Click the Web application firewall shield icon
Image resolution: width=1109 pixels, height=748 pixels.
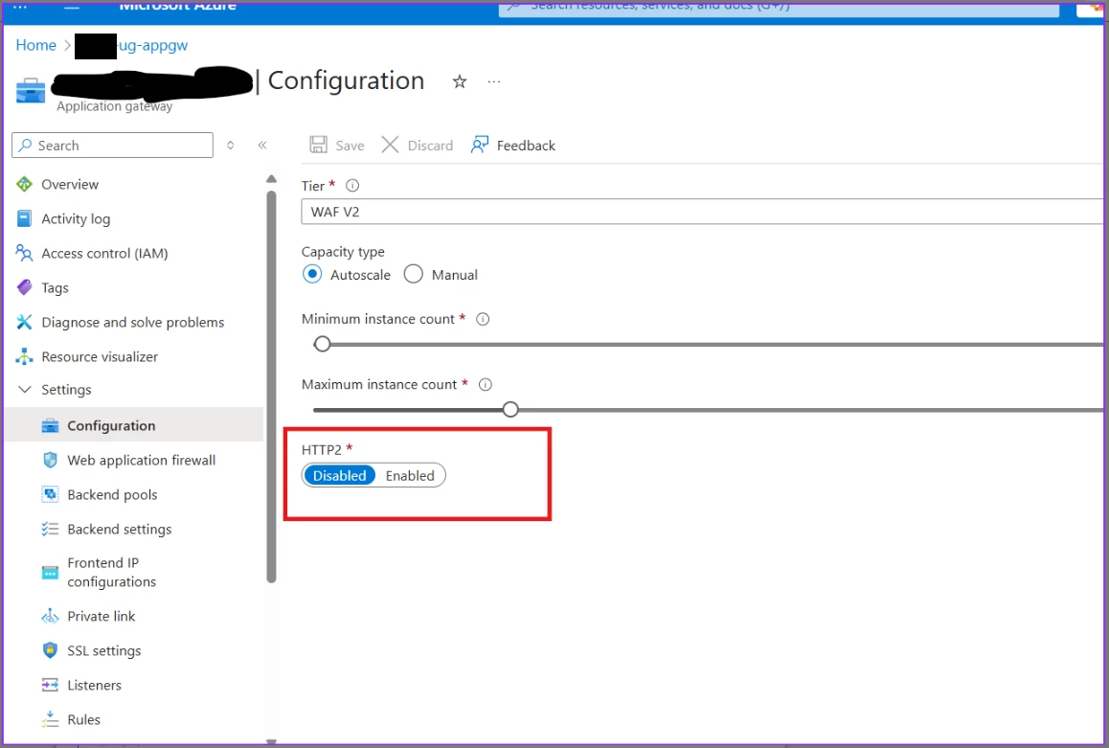[x=50, y=461]
